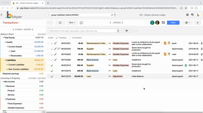This screenshot has width=203, height=113.
Task: Go to next period after 04/2023
Action: (x=122, y=23)
